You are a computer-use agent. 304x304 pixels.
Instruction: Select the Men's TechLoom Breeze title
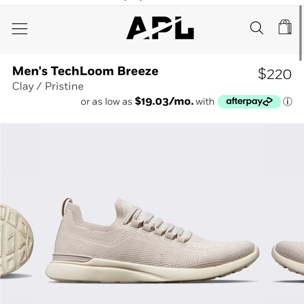(85, 71)
